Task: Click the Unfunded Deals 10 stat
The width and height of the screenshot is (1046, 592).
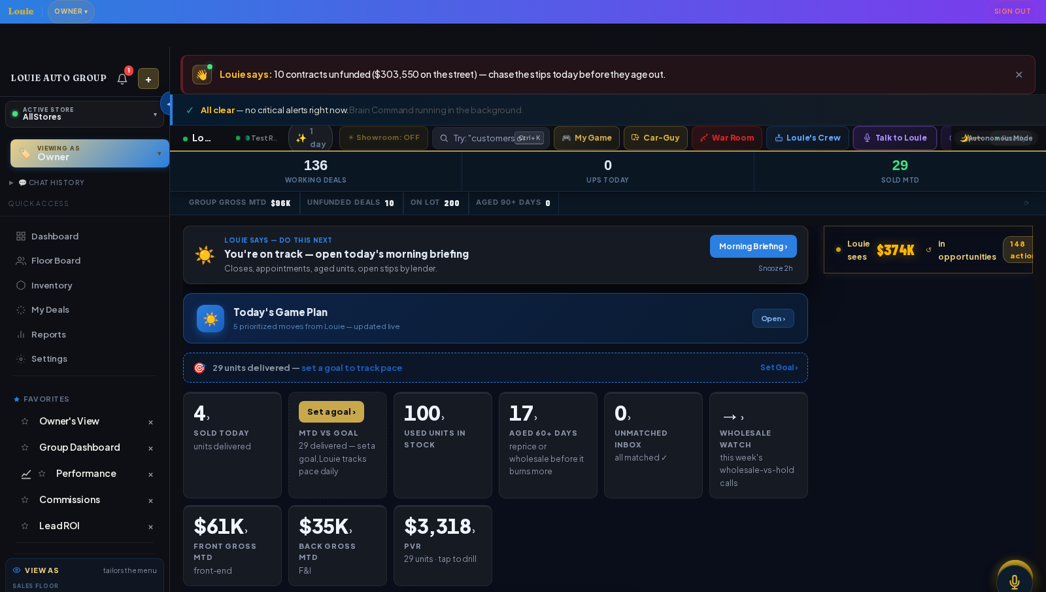Action: 351,203
